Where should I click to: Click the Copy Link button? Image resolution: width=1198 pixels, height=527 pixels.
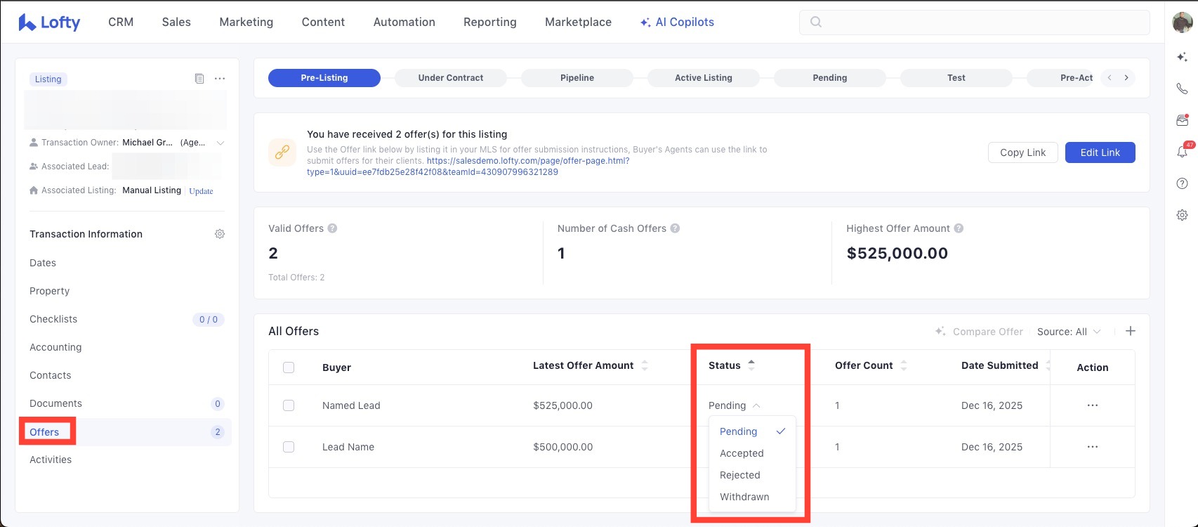(1022, 152)
